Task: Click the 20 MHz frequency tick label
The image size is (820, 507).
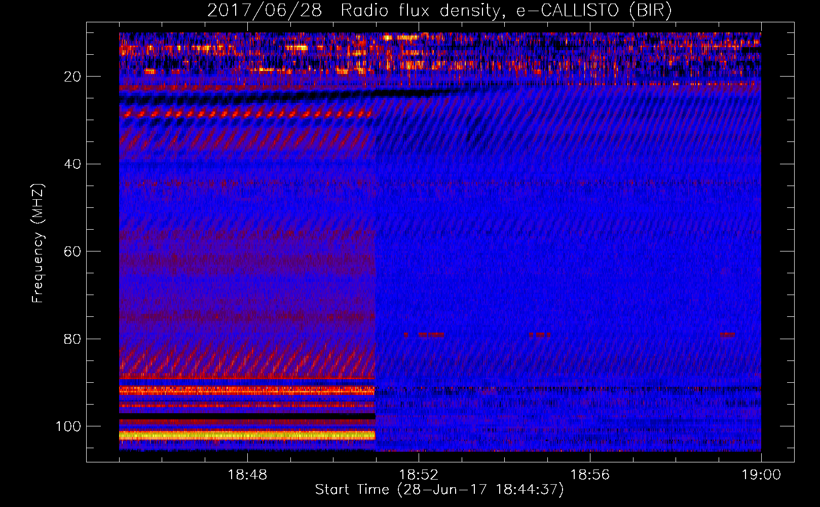Action: click(x=72, y=77)
